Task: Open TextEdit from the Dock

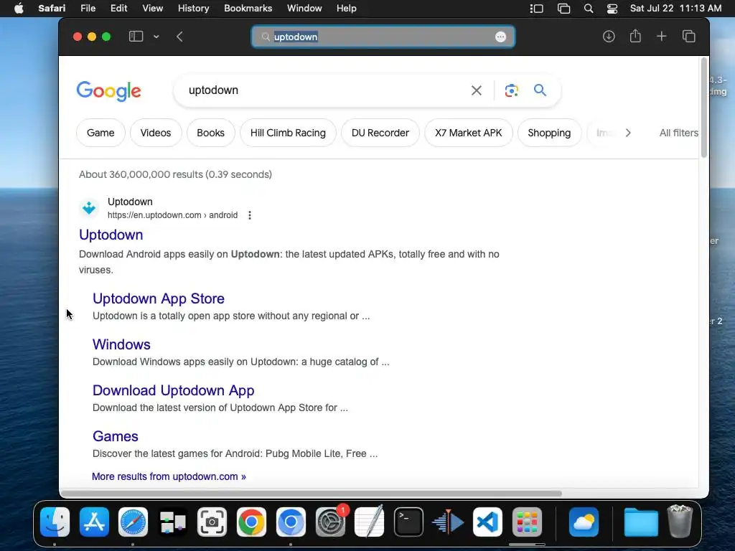Action: (370, 521)
